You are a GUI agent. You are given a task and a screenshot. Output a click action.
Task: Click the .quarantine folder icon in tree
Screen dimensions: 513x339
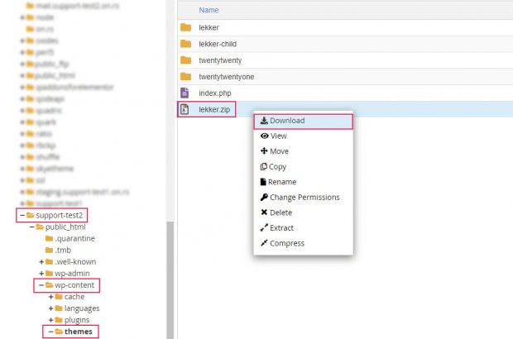click(x=49, y=238)
